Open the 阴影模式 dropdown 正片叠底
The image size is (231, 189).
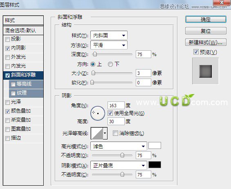pos(119,165)
